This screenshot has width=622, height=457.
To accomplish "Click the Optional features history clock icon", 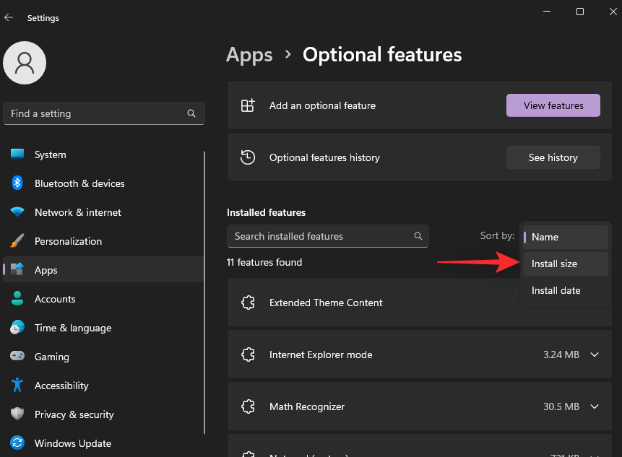I will [248, 157].
